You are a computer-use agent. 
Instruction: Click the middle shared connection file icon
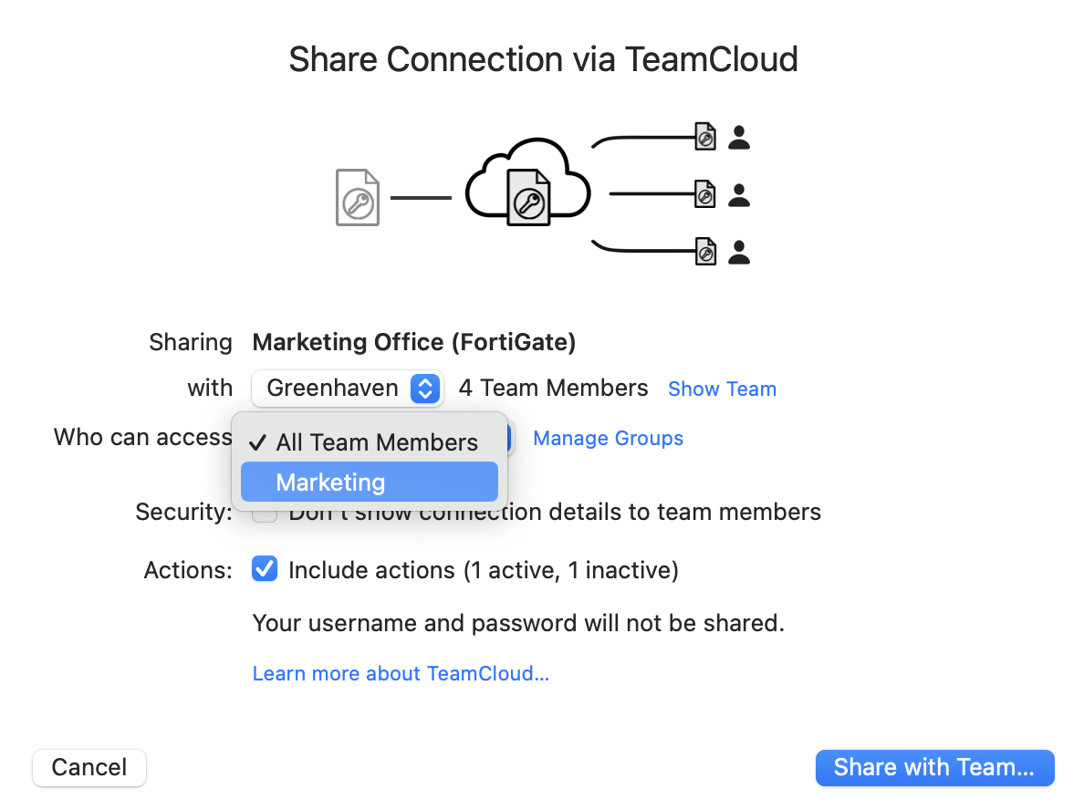point(705,193)
